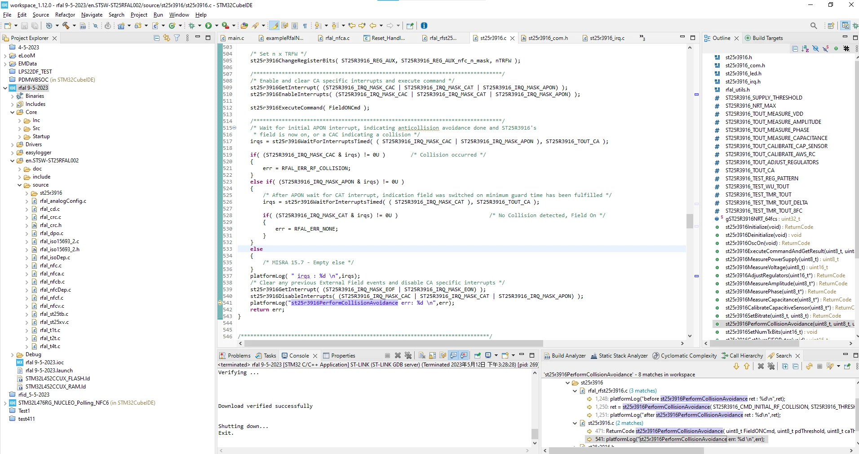Click the editor horizontal scrollbar

pos(394,344)
